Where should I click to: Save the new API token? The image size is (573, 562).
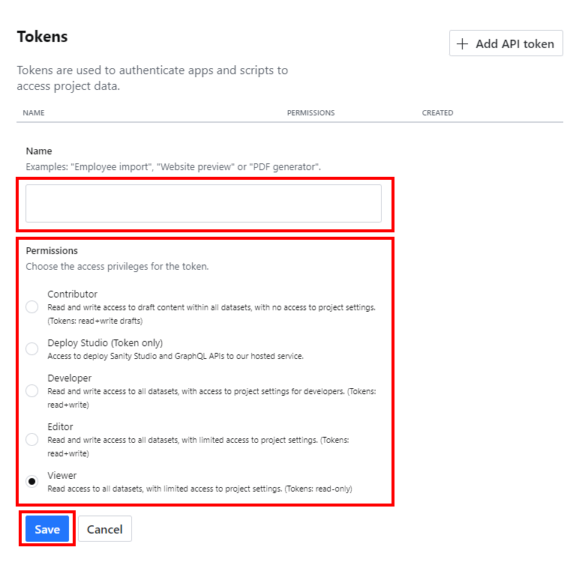click(47, 529)
